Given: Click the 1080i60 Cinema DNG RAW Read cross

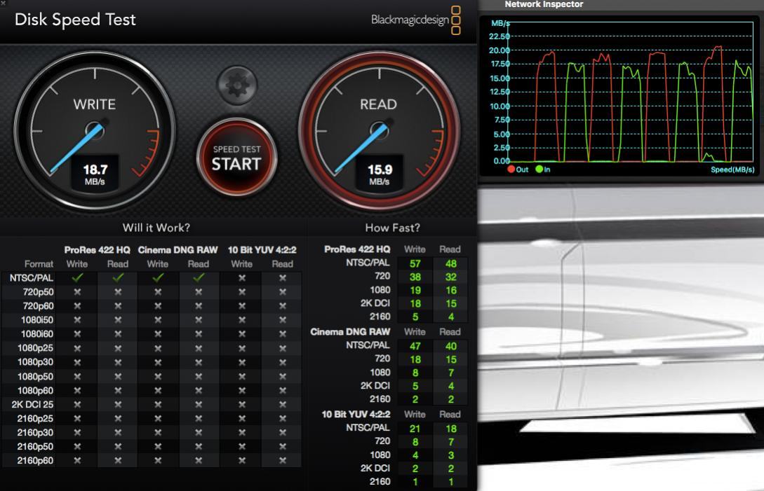Looking at the screenshot, I should coord(199,334).
